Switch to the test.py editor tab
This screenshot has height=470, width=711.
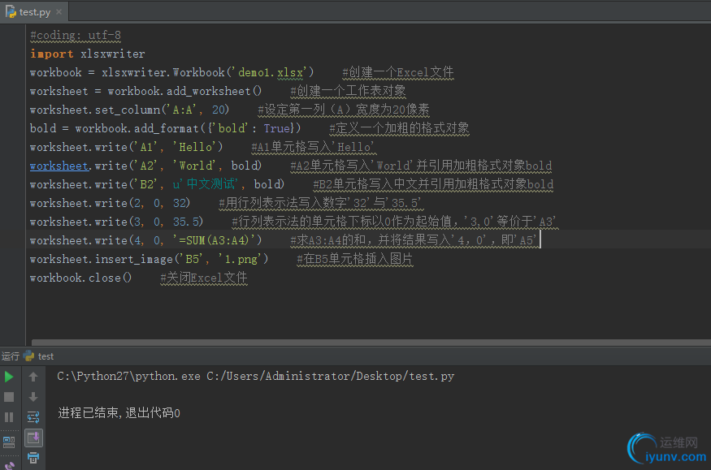click(33, 12)
